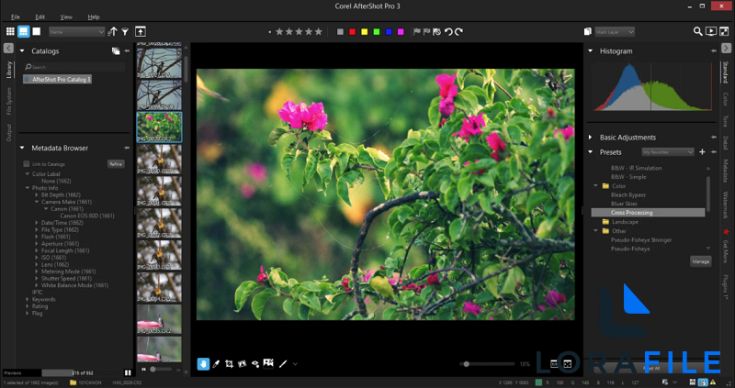Open the My Favorites presets dropdown

pos(668,152)
